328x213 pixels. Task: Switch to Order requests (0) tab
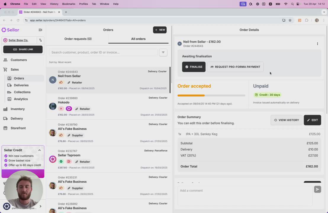[78, 39]
